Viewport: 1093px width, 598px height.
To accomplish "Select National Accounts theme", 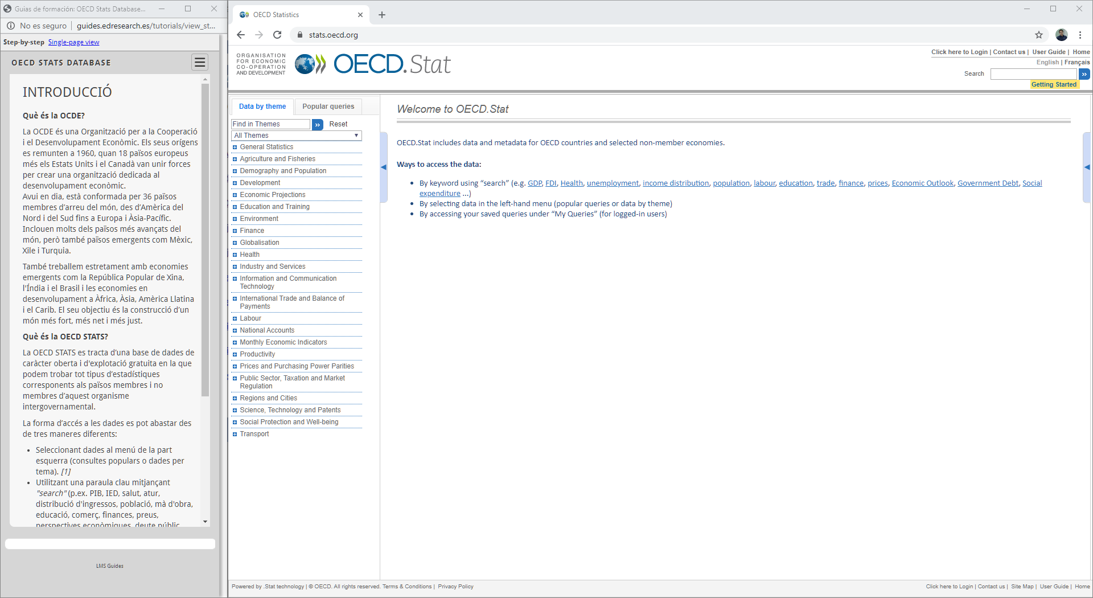I will [267, 330].
